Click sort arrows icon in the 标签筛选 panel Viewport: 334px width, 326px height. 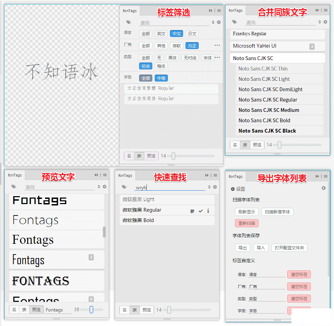[213, 22]
